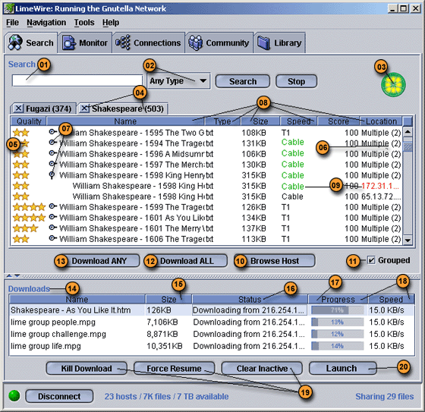425x412 pixels.
Task: Click the Browse Host button
Action: pos(274,261)
